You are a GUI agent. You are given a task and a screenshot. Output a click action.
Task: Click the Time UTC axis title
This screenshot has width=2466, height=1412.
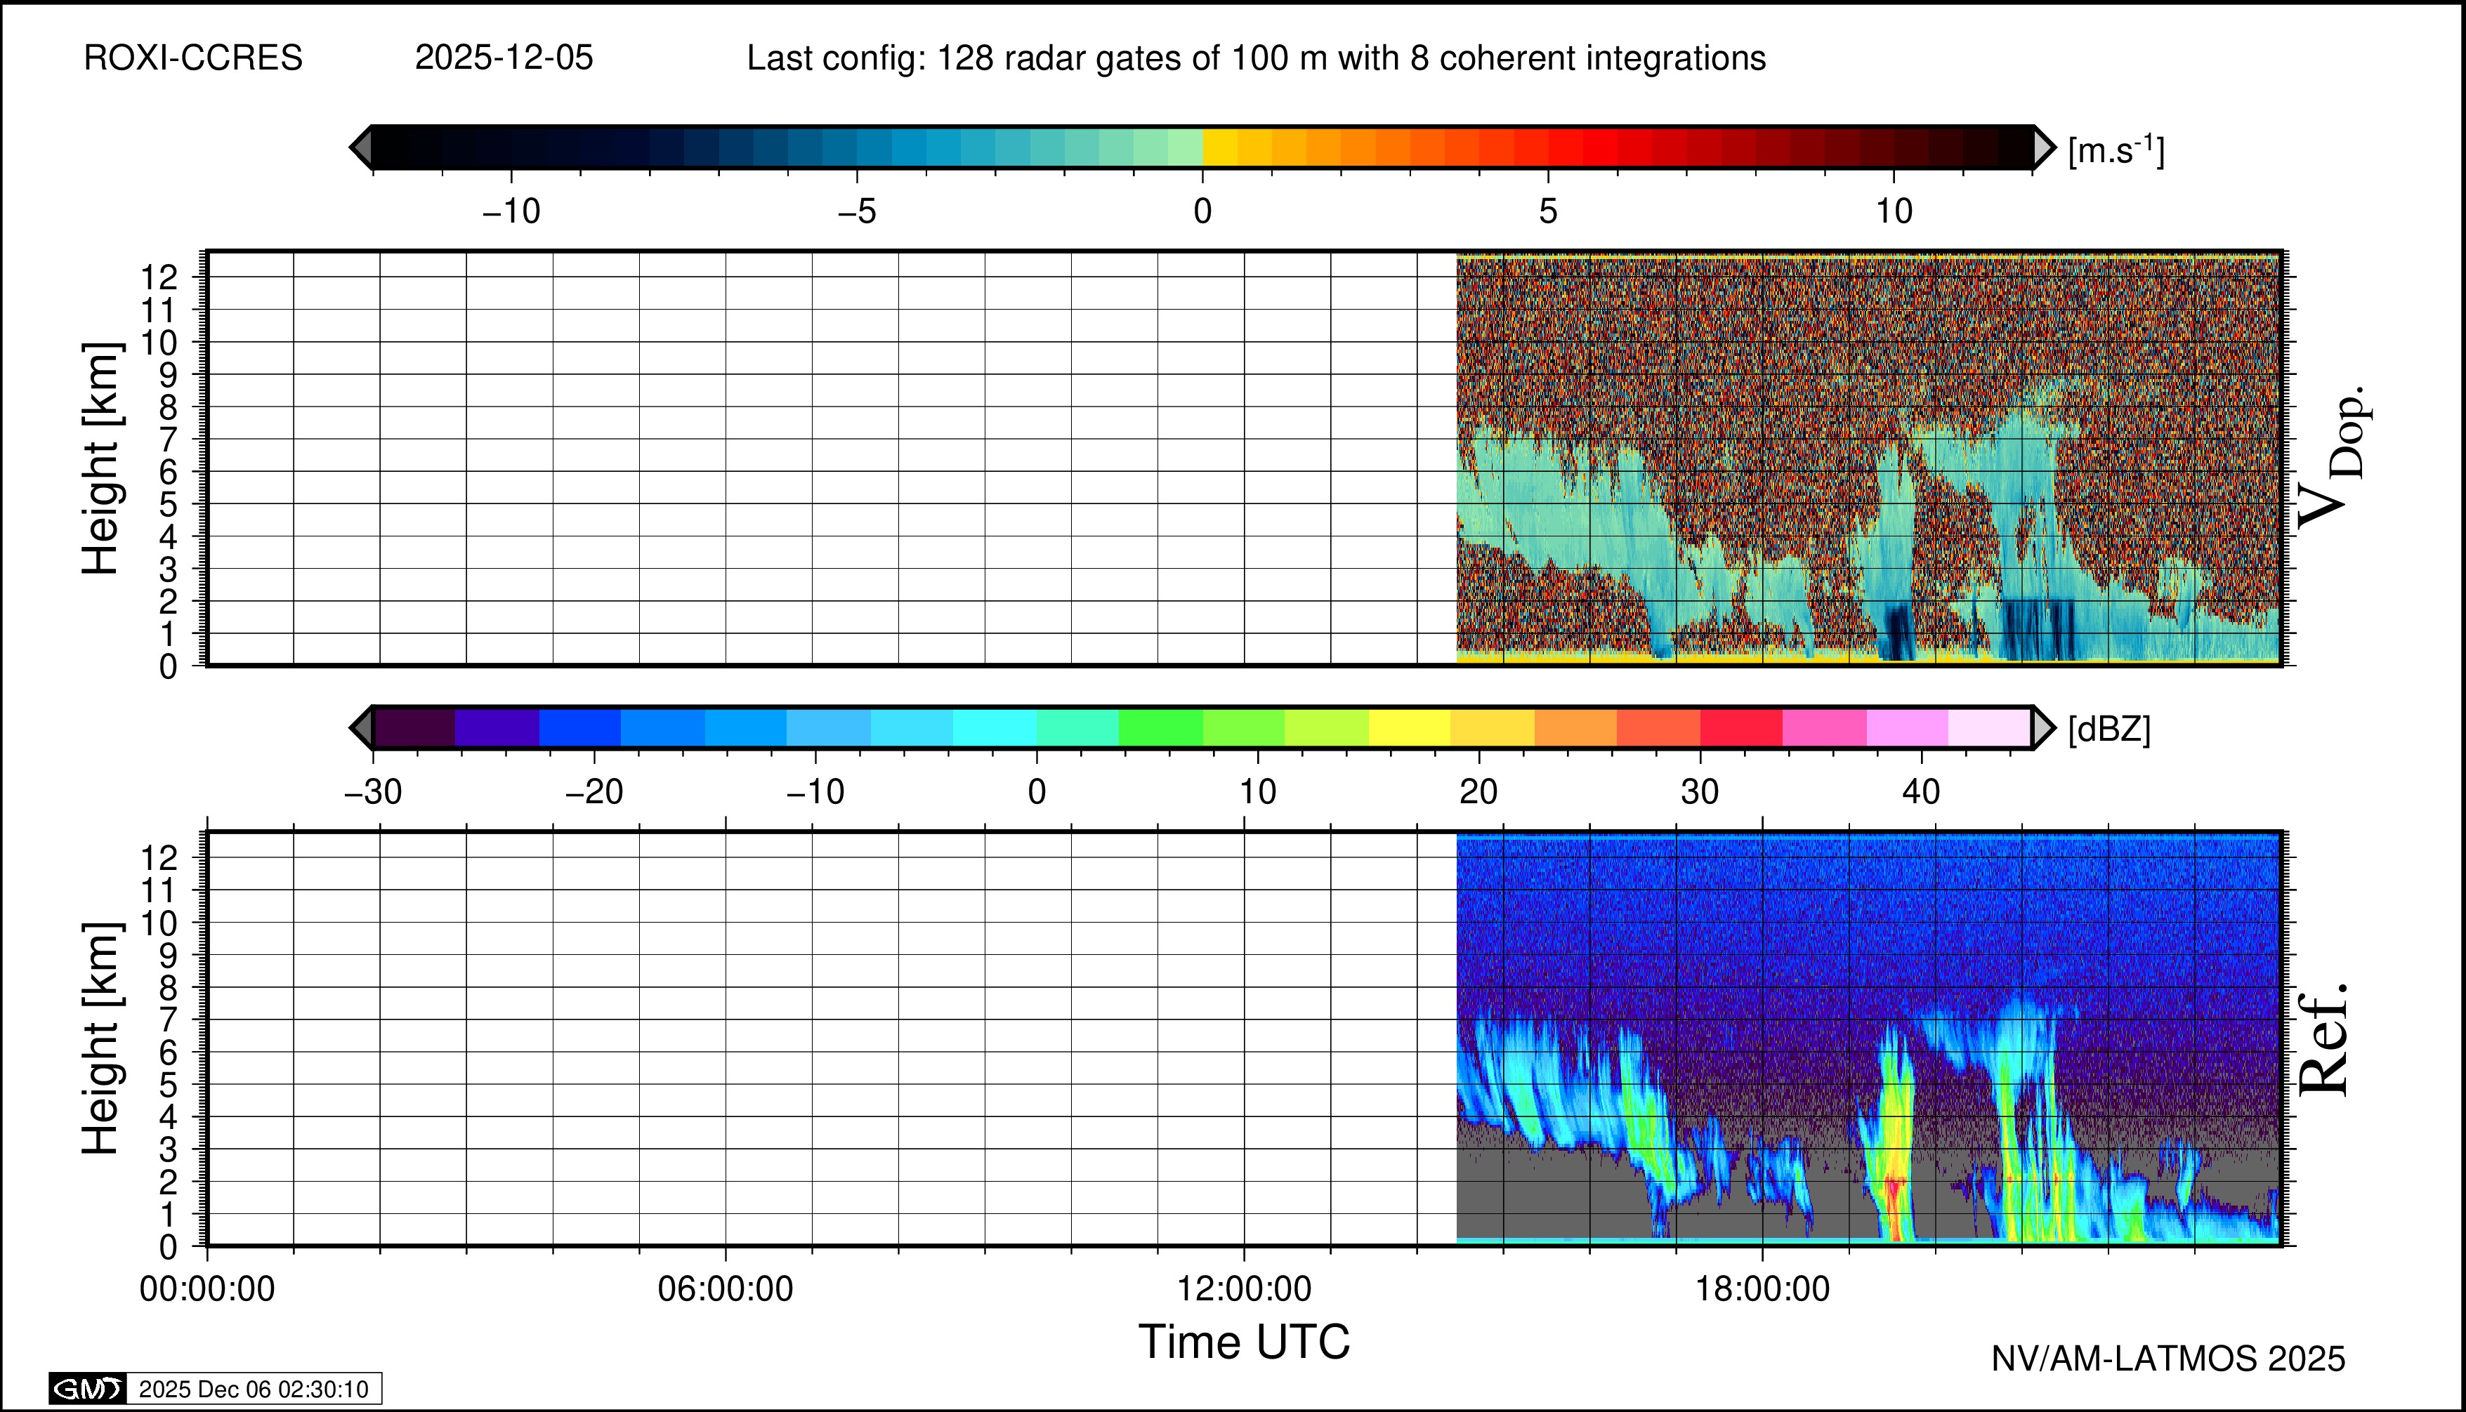point(1244,1342)
